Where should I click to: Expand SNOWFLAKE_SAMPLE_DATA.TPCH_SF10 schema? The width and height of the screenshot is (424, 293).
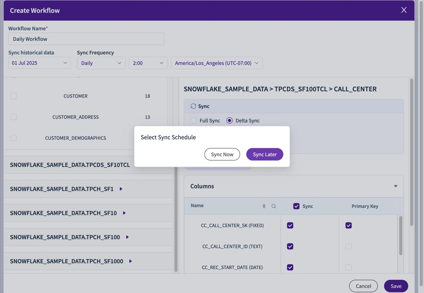click(x=124, y=213)
